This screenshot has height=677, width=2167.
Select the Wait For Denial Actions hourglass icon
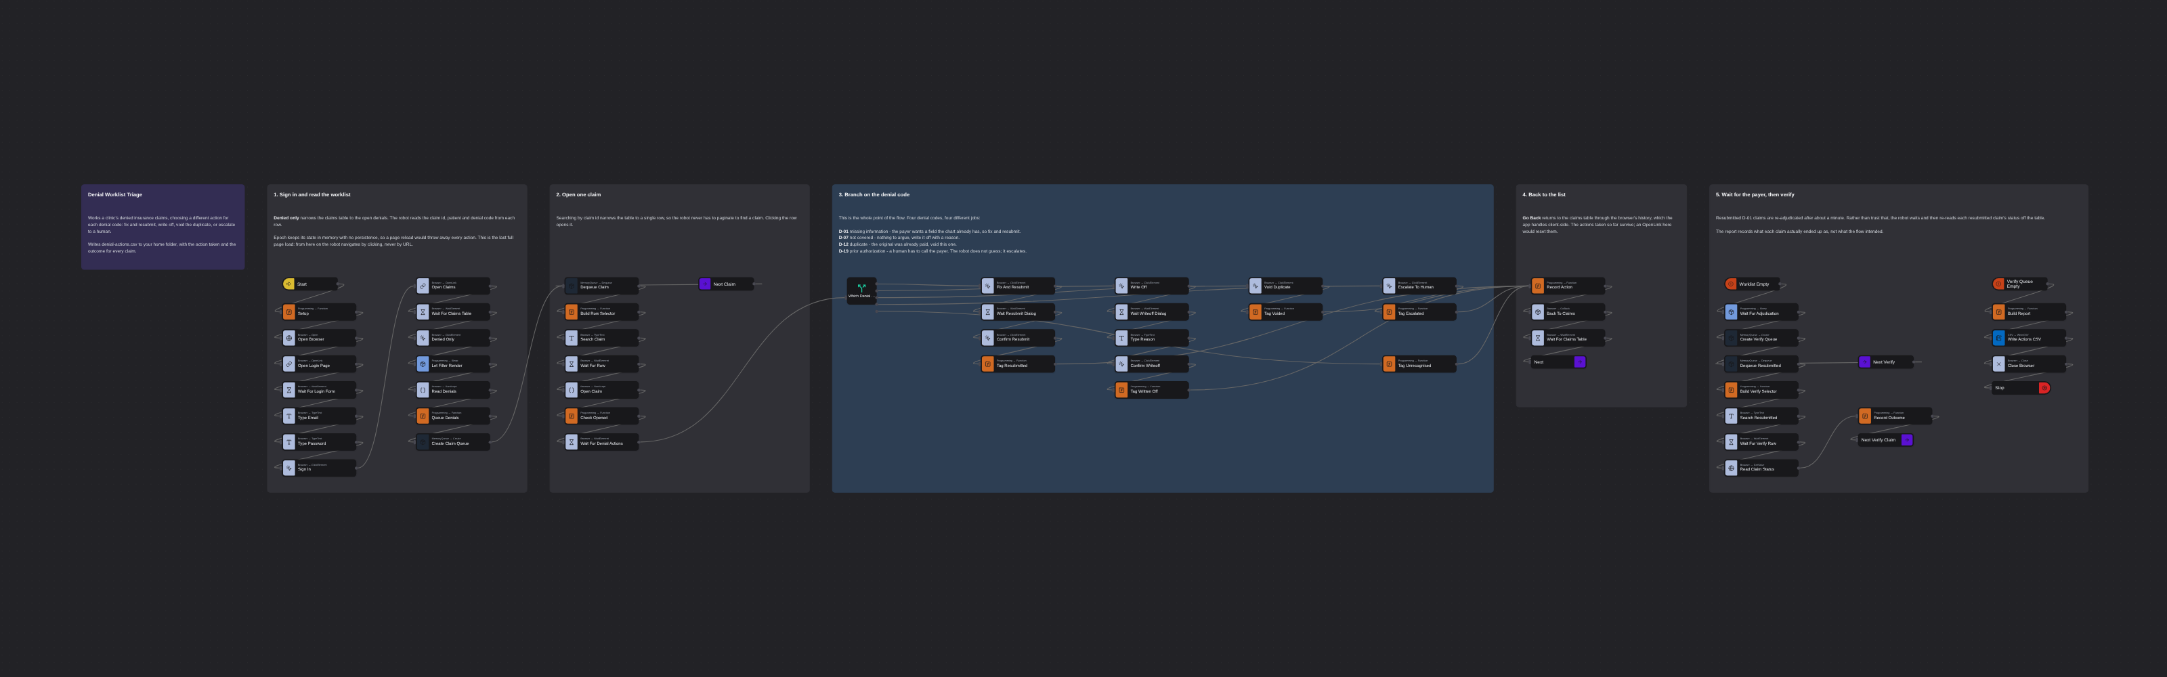tap(572, 442)
